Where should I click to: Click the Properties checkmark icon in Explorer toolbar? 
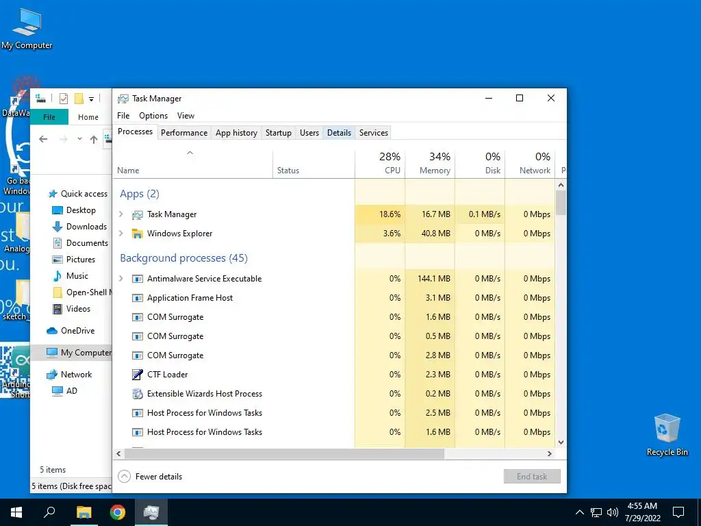[x=64, y=99]
